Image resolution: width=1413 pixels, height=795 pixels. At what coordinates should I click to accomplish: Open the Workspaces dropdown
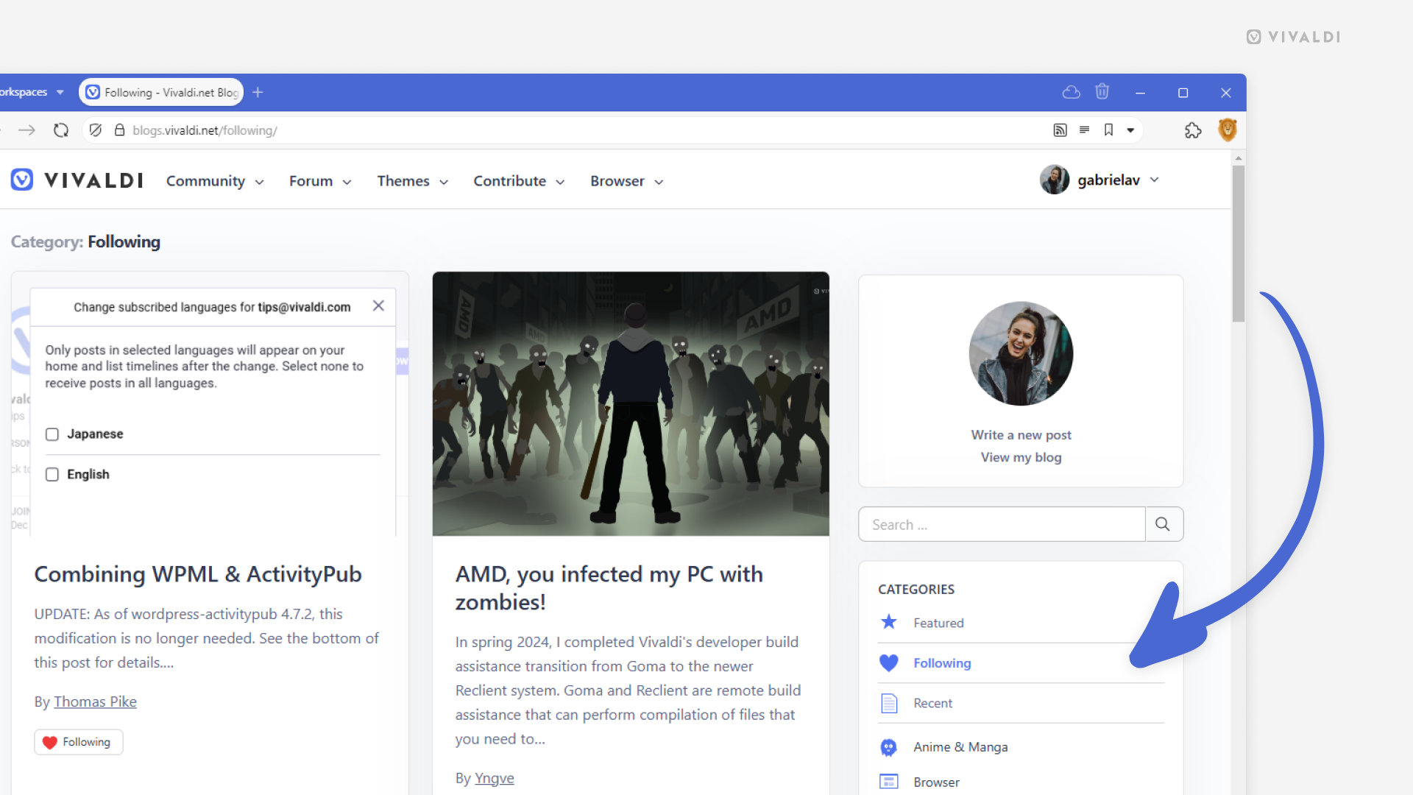32,92
